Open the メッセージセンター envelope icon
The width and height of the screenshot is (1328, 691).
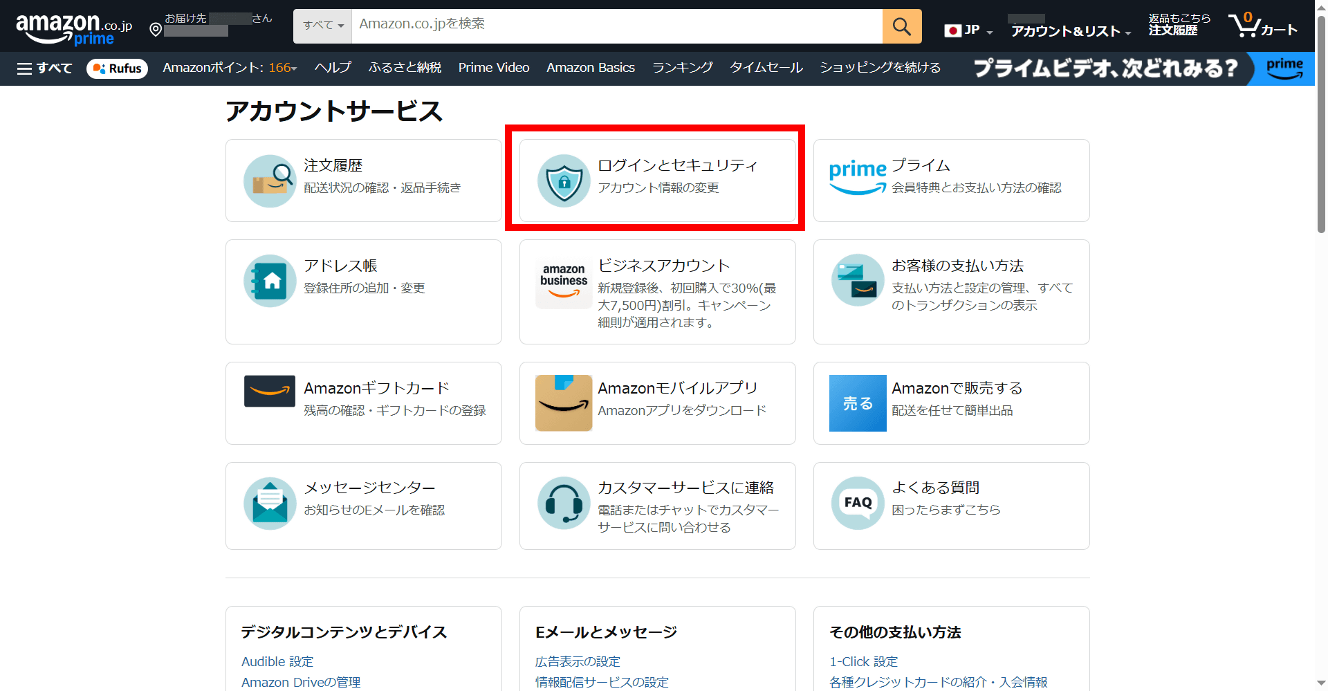click(270, 503)
